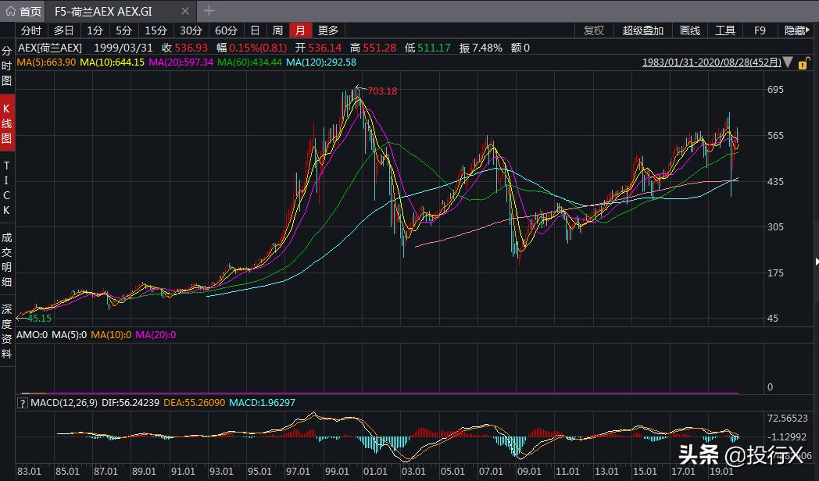This screenshot has height=481, width=819.
Task: Click the 收 536.93 closing price
Action: pyautogui.click(x=185, y=48)
